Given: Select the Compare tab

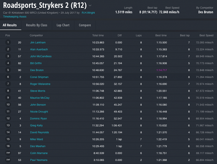Looking at the screenshot, I should point(85,25).
